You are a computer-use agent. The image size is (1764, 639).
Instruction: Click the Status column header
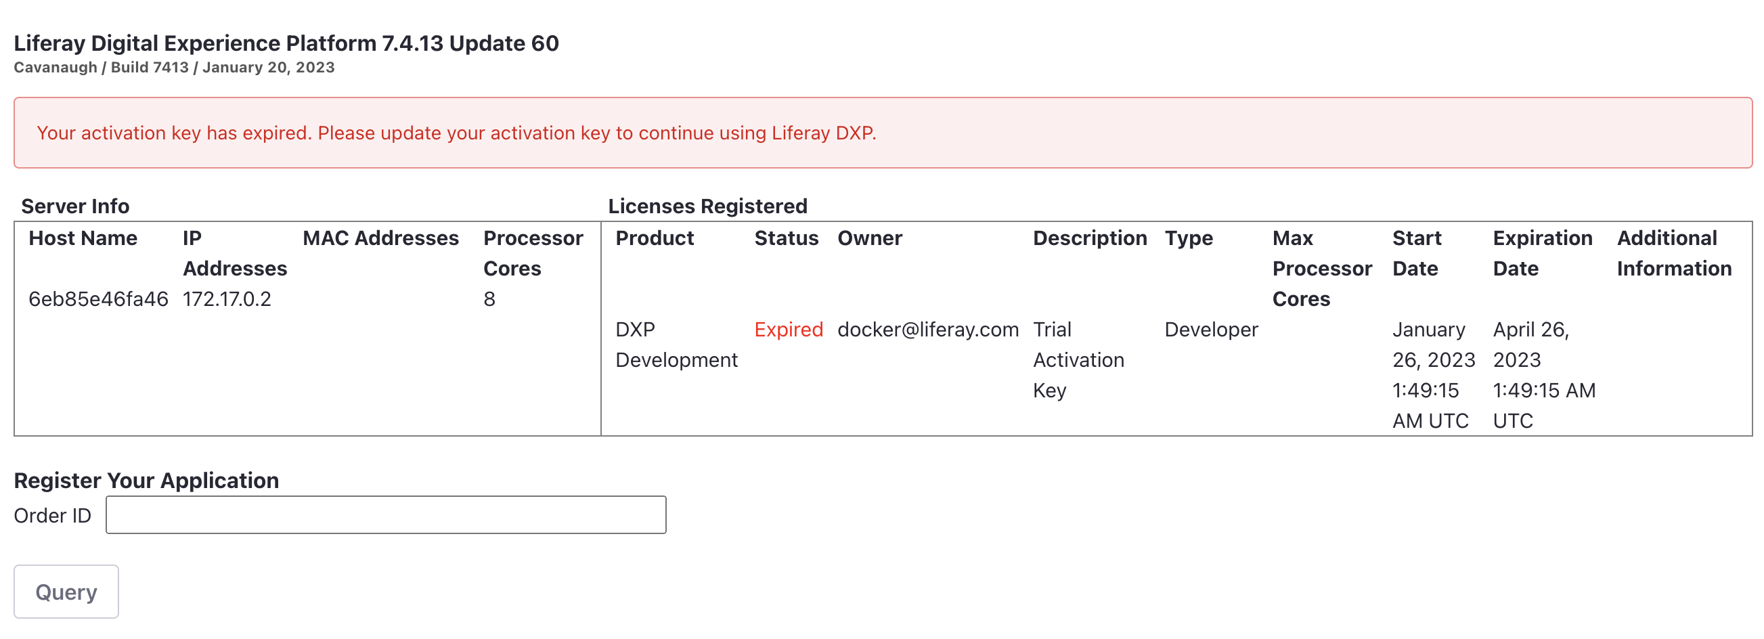click(786, 238)
